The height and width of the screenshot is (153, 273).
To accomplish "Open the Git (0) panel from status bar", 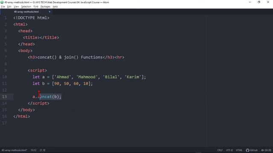I will tap(266, 150).
